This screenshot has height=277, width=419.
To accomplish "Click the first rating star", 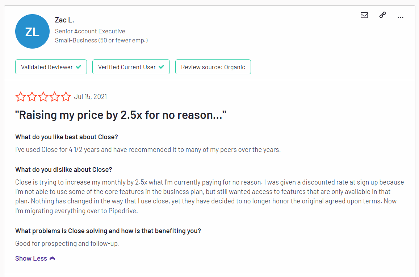I will pyautogui.click(x=21, y=97).
